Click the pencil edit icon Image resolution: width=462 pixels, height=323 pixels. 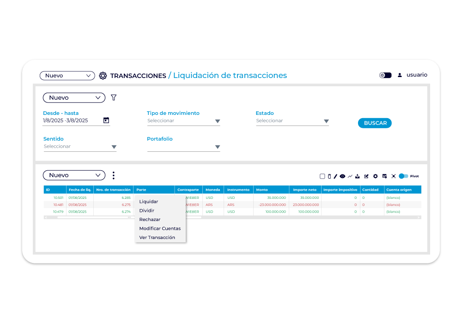(336, 176)
